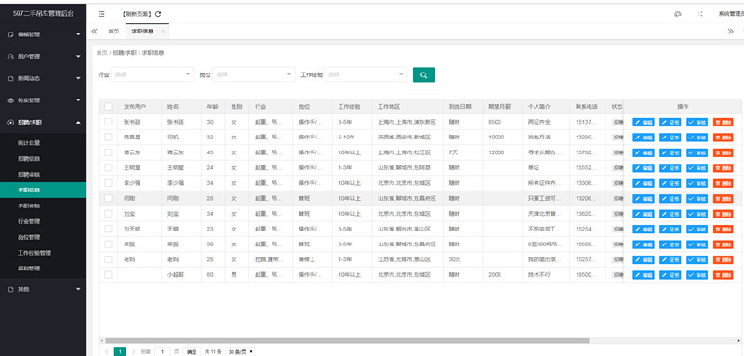Click red 删除 button in the 18500 row
The width and height of the screenshot is (744, 356).
click(724, 275)
